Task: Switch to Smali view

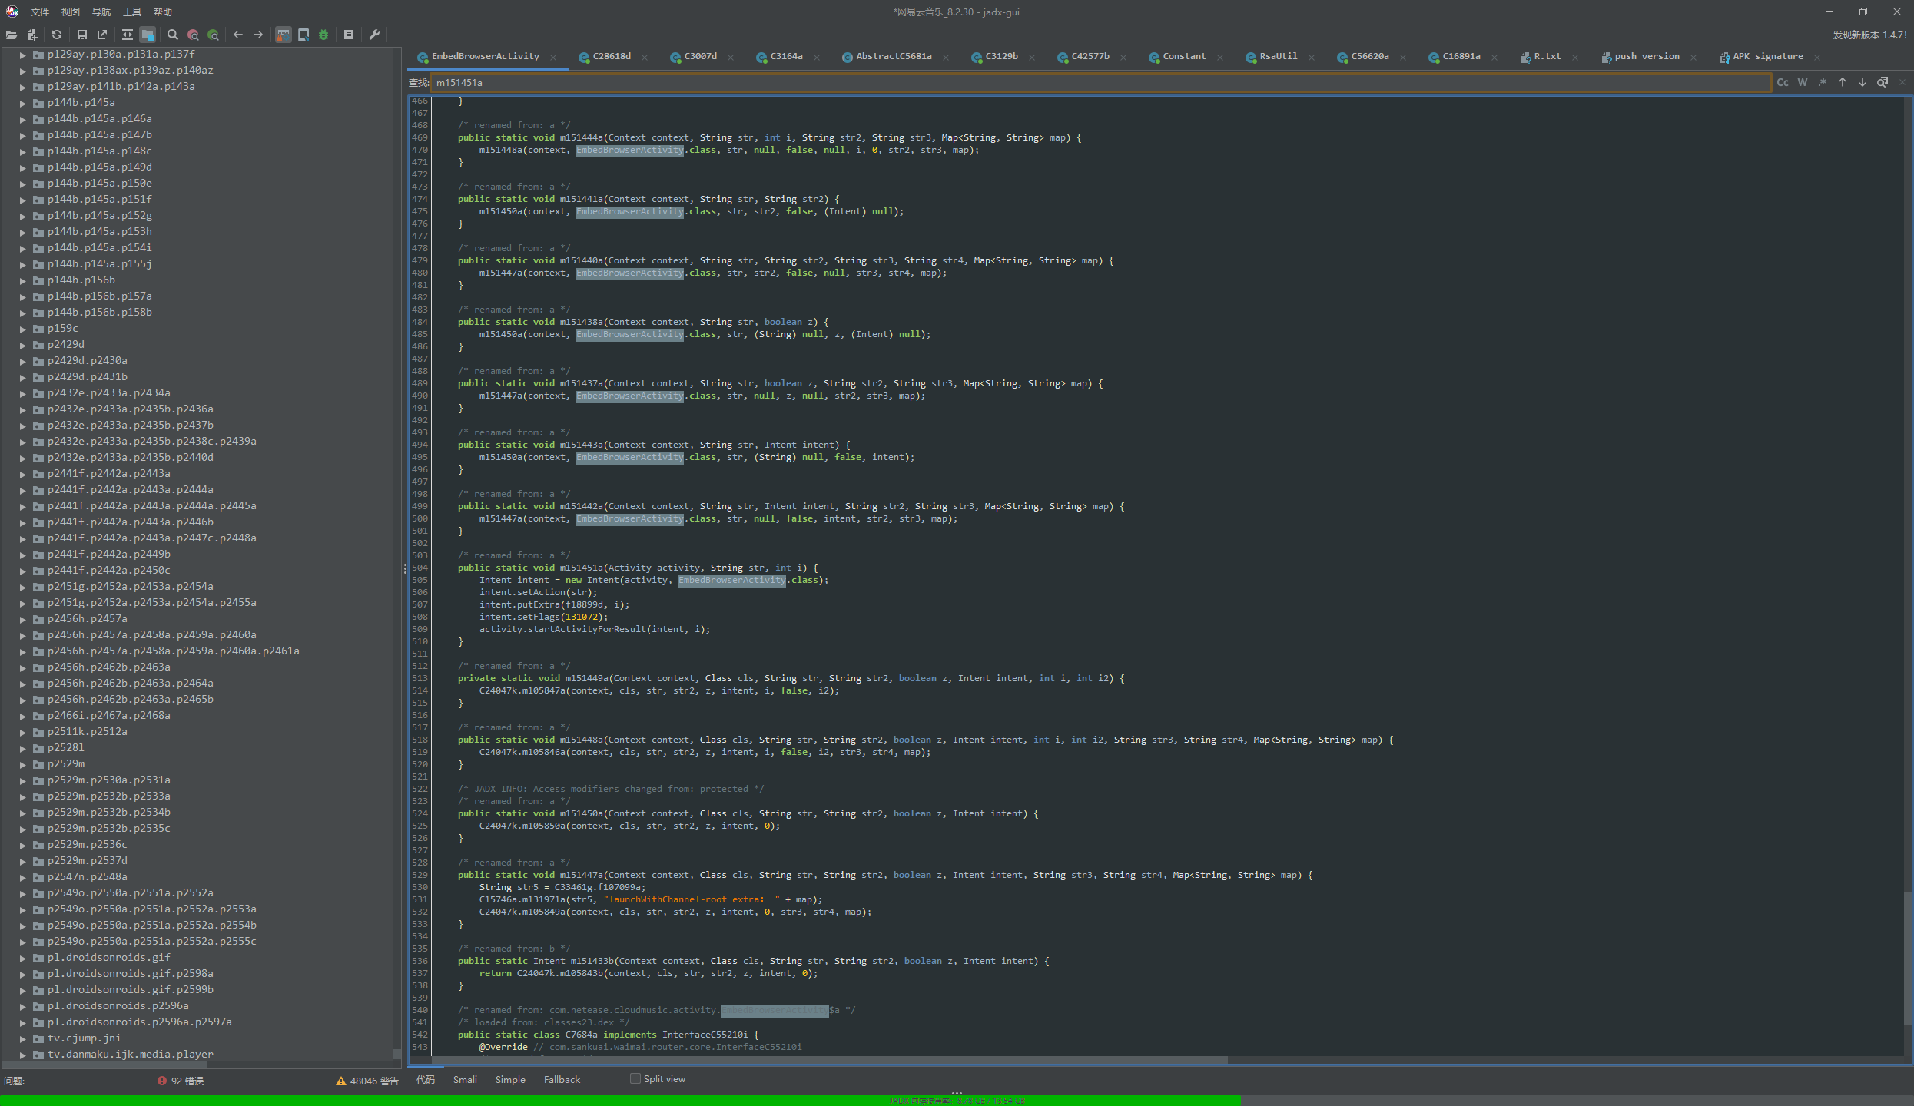Action: coord(465,1079)
